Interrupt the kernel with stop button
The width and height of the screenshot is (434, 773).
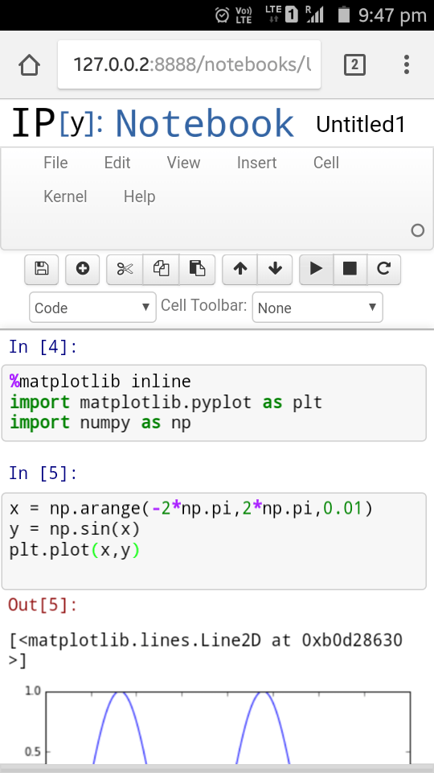(350, 269)
